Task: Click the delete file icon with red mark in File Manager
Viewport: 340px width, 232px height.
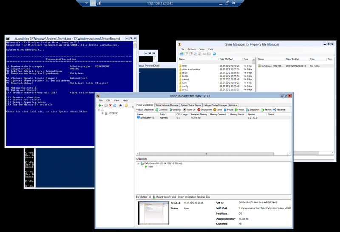Action: (x=190, y=54)
